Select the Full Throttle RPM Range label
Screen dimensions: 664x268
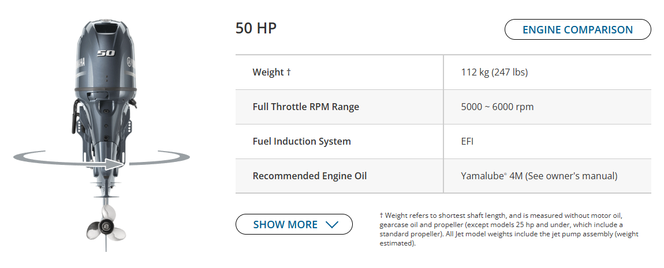(x=305, y=107)
